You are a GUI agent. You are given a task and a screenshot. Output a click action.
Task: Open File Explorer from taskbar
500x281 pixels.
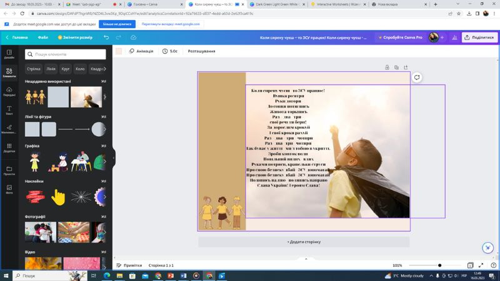(x=119, y=275)
